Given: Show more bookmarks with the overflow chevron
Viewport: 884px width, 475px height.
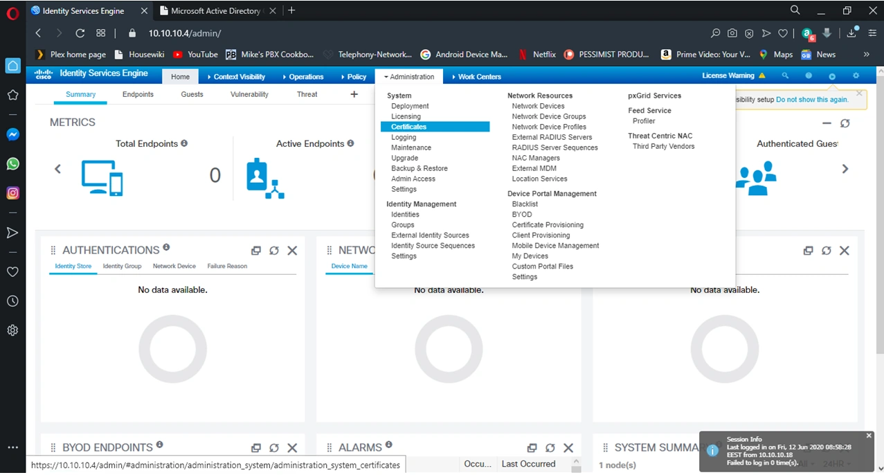Looking at the screenshot, I should 866,54.
